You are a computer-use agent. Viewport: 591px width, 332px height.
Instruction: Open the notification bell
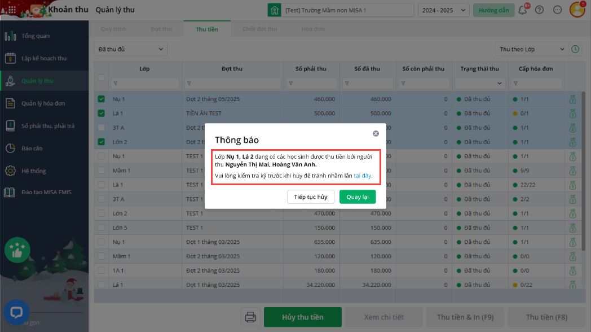522,10
